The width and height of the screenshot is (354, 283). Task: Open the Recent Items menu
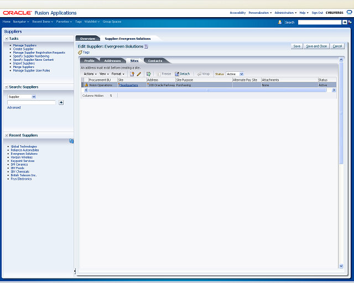43,22
